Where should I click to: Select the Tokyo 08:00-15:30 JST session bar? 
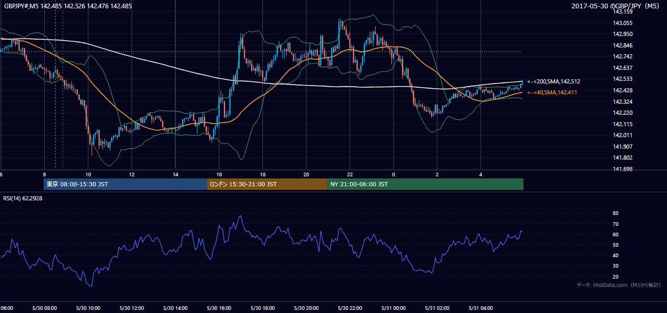tap(125, 184)
